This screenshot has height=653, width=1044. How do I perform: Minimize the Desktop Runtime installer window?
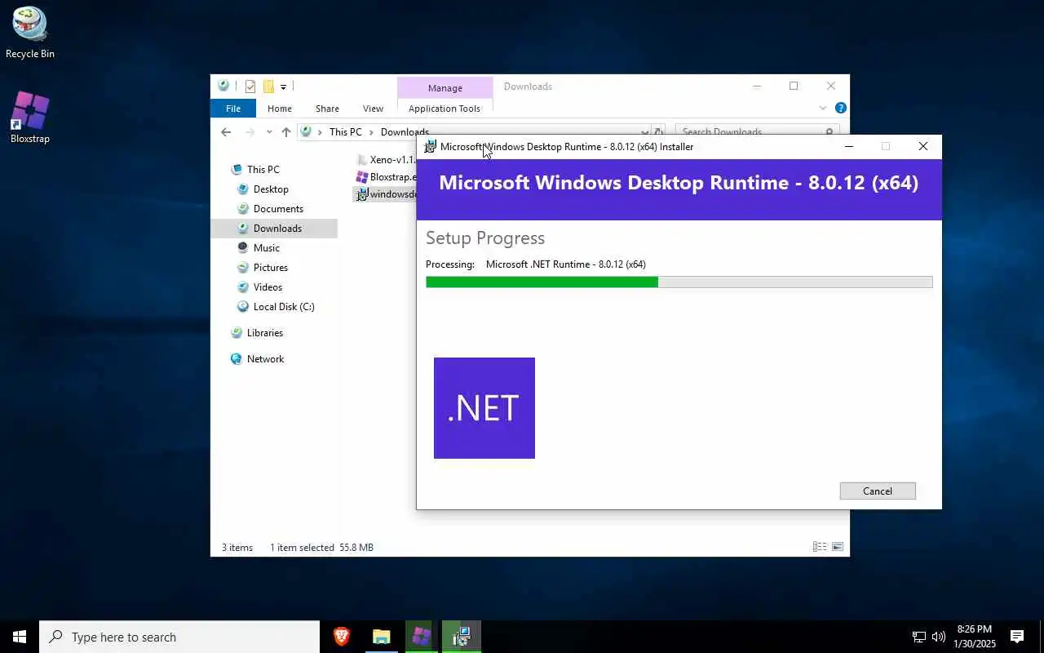pyautogui.click(x=848, y=147)
